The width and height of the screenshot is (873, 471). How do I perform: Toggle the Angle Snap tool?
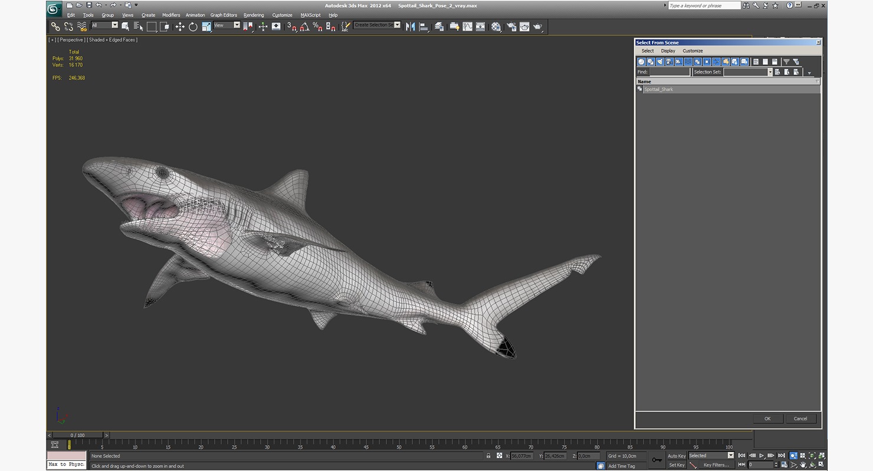304,26
